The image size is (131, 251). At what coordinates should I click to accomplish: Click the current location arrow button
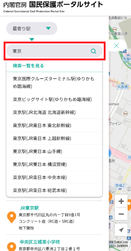(x=121, y=230)
